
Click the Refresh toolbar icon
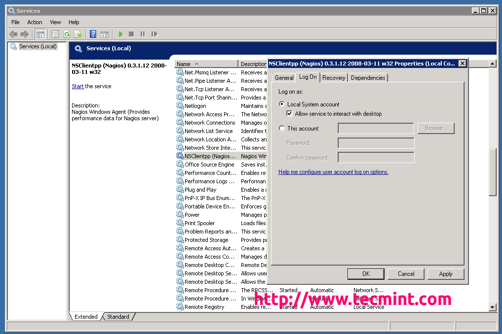67,34
